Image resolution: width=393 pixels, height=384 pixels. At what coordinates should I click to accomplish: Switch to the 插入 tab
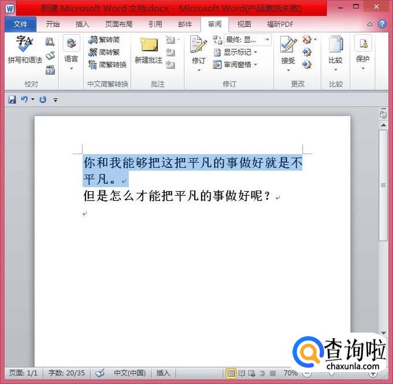click(82, 24)
